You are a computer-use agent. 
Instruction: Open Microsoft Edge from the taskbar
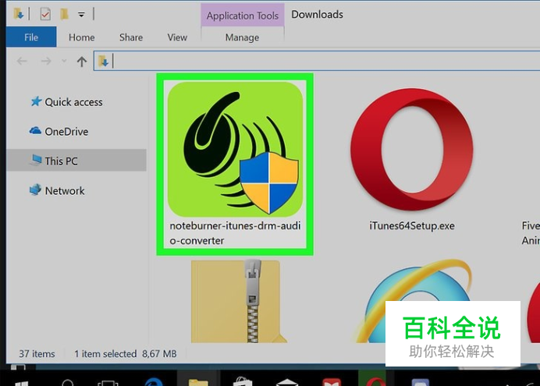(154, 381)
